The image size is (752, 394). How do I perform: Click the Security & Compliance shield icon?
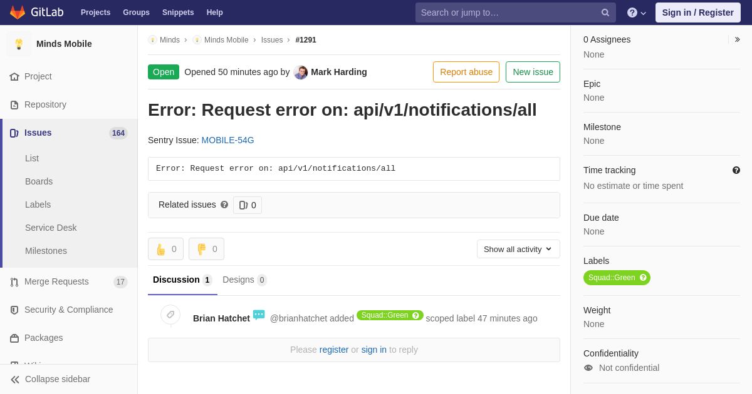pos(14,310)
